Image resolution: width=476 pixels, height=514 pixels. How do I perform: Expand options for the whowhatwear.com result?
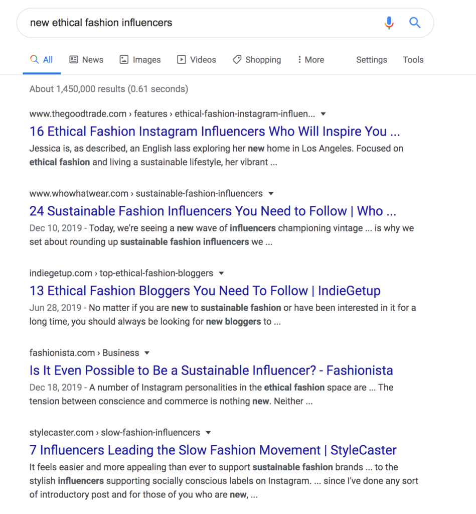tap(271, 193)
